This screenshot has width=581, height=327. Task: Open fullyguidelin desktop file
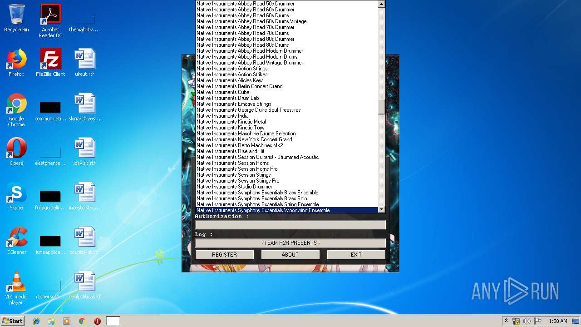[50, 199]
